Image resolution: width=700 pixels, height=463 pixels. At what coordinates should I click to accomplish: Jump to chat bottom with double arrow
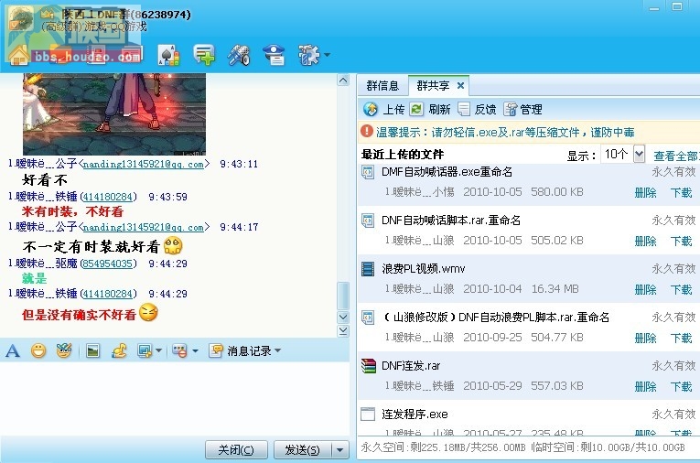click(343, 331)
